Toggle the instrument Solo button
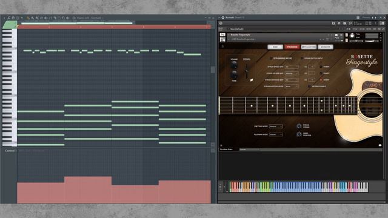Viewport: 388px width, 218px height. tap(347, 35)
